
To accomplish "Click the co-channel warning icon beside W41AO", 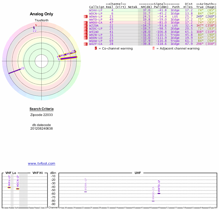I will coord(87,32).
